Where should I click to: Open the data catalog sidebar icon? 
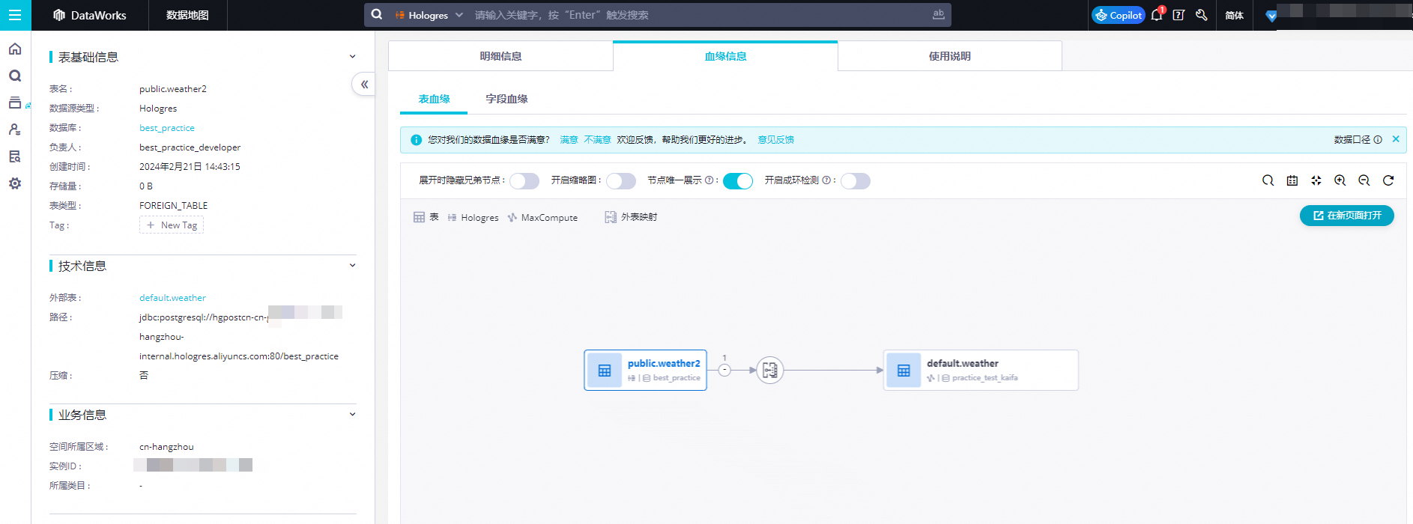point(15,103)
